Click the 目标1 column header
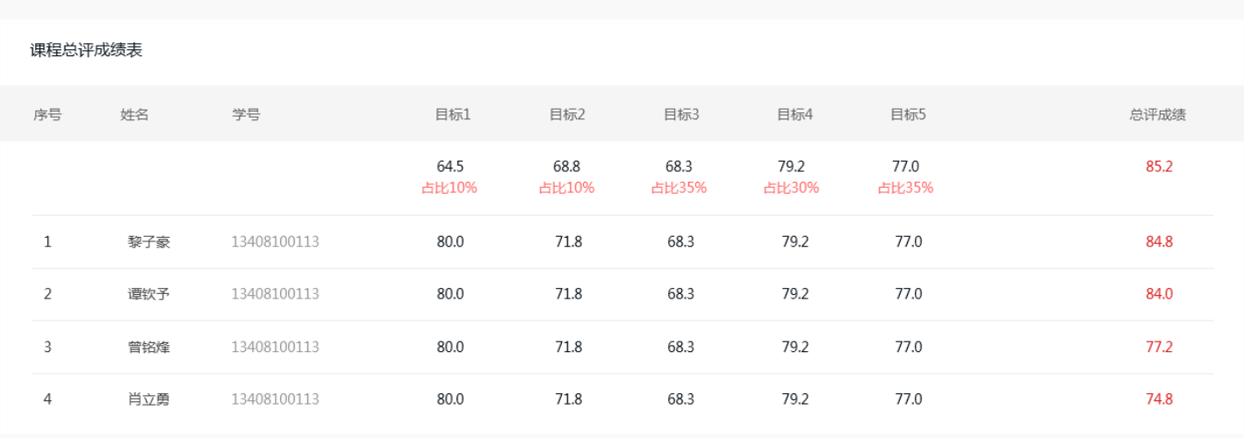 pyautogui.click(x=453, y=114)
